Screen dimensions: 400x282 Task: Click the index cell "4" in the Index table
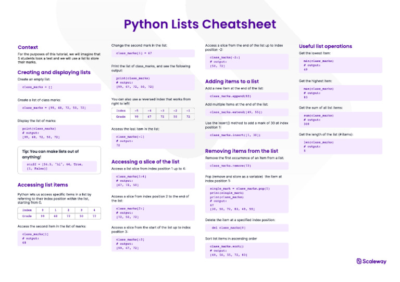[x=94, y=210]
